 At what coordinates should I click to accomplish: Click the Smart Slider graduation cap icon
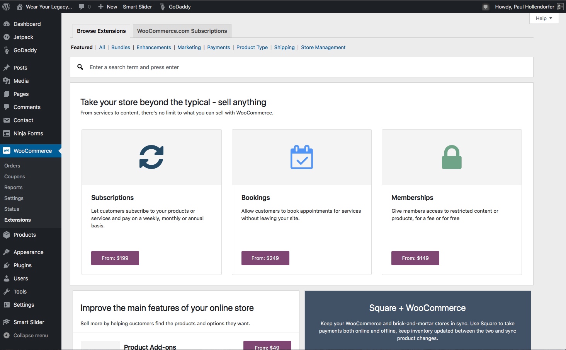(x=7, y=322)
